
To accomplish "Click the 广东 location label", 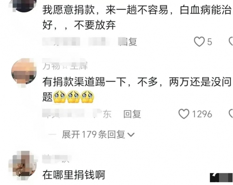I will (x=103, y=114).
